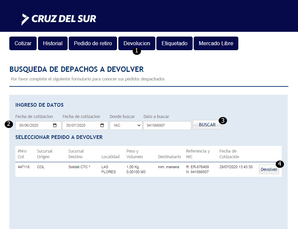This screenshot has width=298, height=229.
Task: Click the 30/07/2020 date text
Action: click(77, 125)
